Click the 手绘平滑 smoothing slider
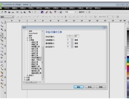This screenshot has width=129, height=99. [70, 36]
